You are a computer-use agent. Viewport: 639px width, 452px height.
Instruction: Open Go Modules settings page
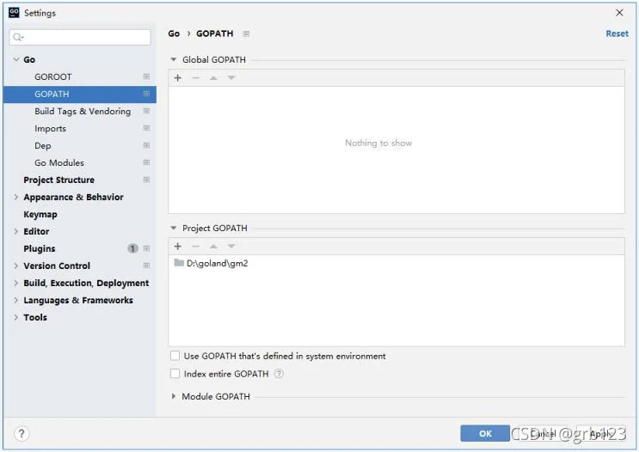59,163
